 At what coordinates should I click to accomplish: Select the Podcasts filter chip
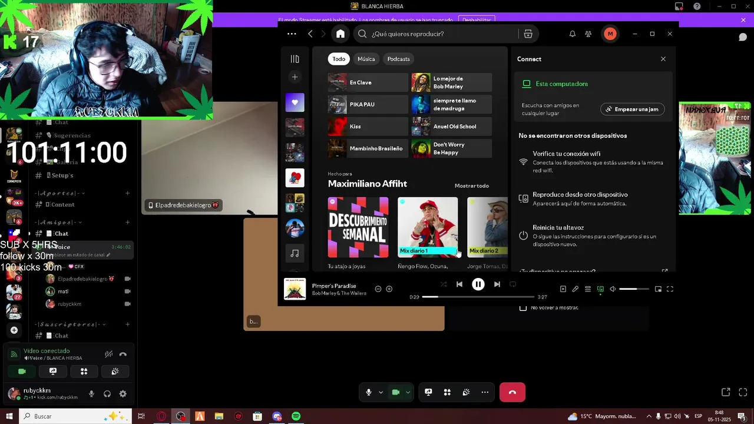click(x=399, y=59)
